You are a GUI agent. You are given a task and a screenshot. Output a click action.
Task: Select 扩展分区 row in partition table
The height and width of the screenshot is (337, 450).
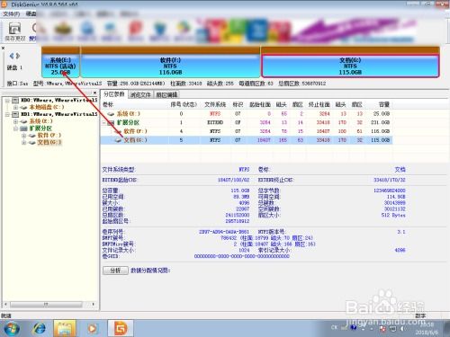coord(246,122)
